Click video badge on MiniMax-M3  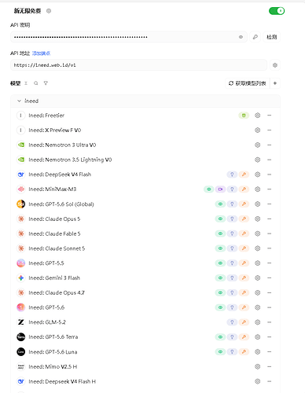220,189
